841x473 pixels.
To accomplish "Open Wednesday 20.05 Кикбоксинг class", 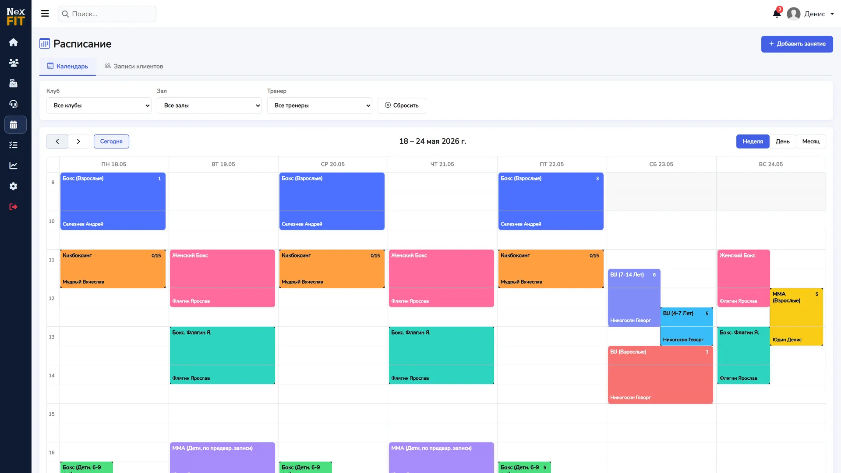I will 332,269.
